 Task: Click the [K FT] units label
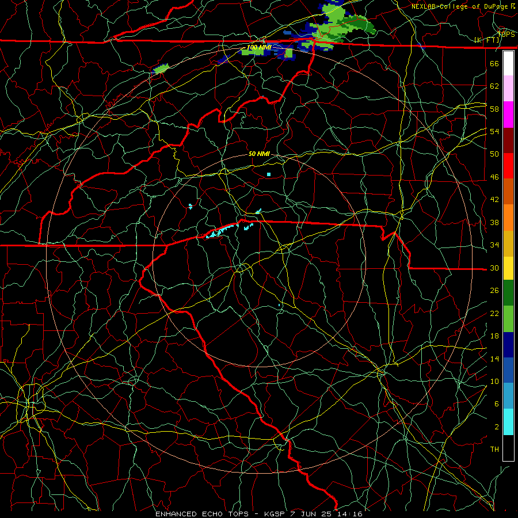click(x=486, y=40)
